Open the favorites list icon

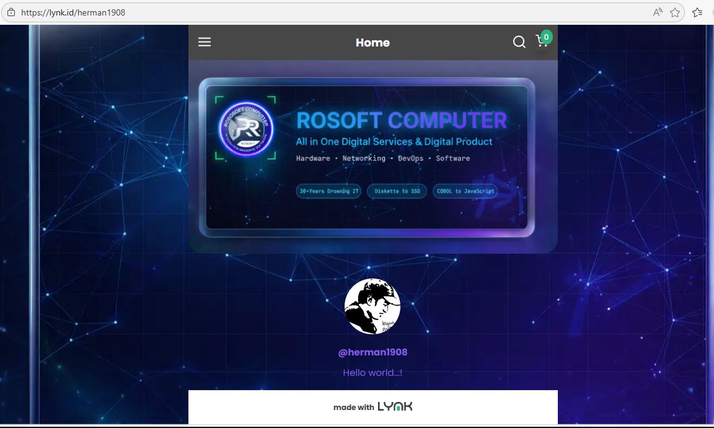coord(697,12)
